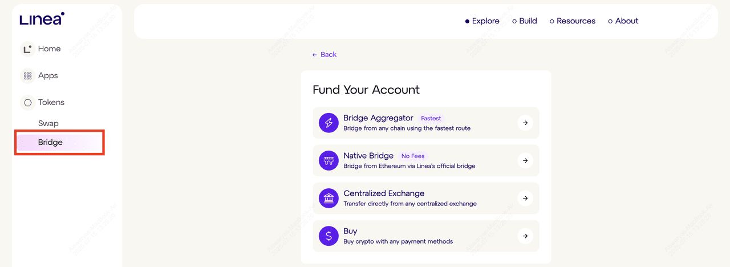Click the Tokens hexagon icon
Screen dimensions: 730x267
(x=27, y=103)
